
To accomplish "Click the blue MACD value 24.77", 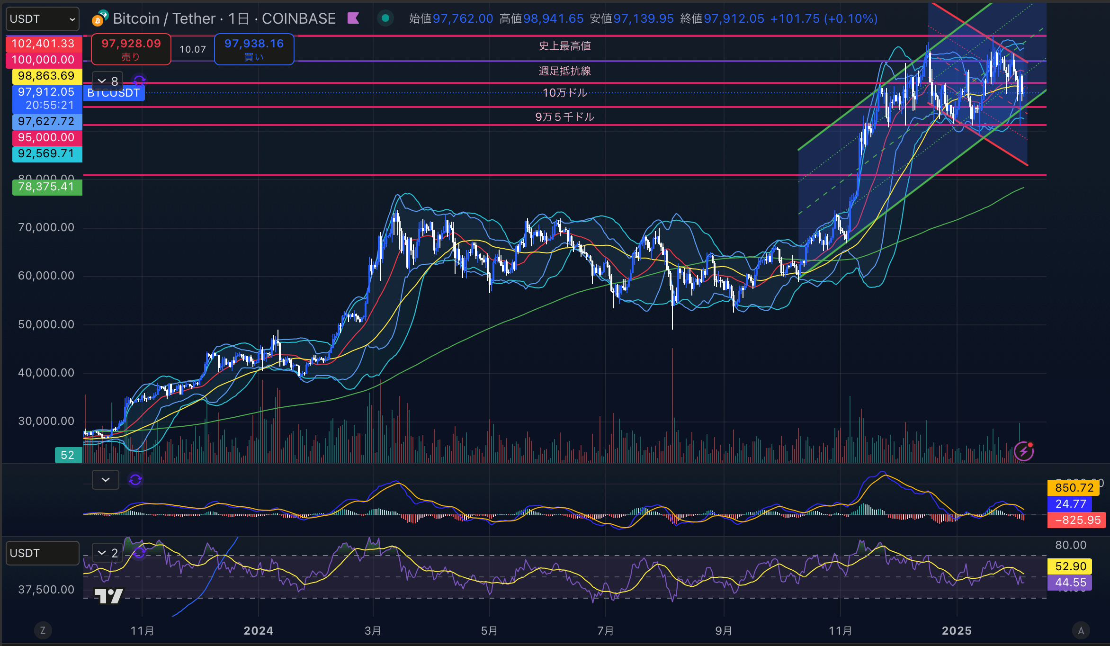I will [1070, 504].
